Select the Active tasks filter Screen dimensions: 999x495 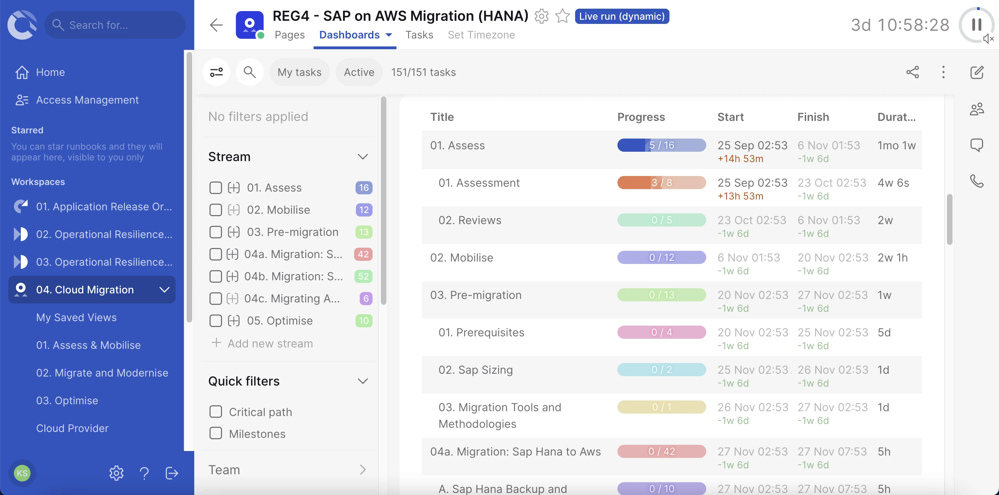(358, 72)
